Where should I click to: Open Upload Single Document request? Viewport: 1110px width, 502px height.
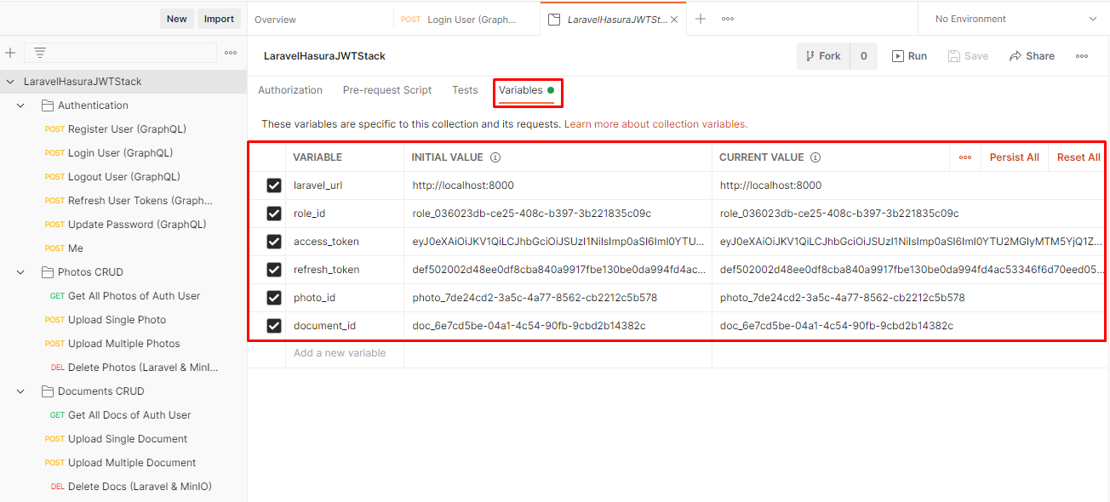pos(128,439)
